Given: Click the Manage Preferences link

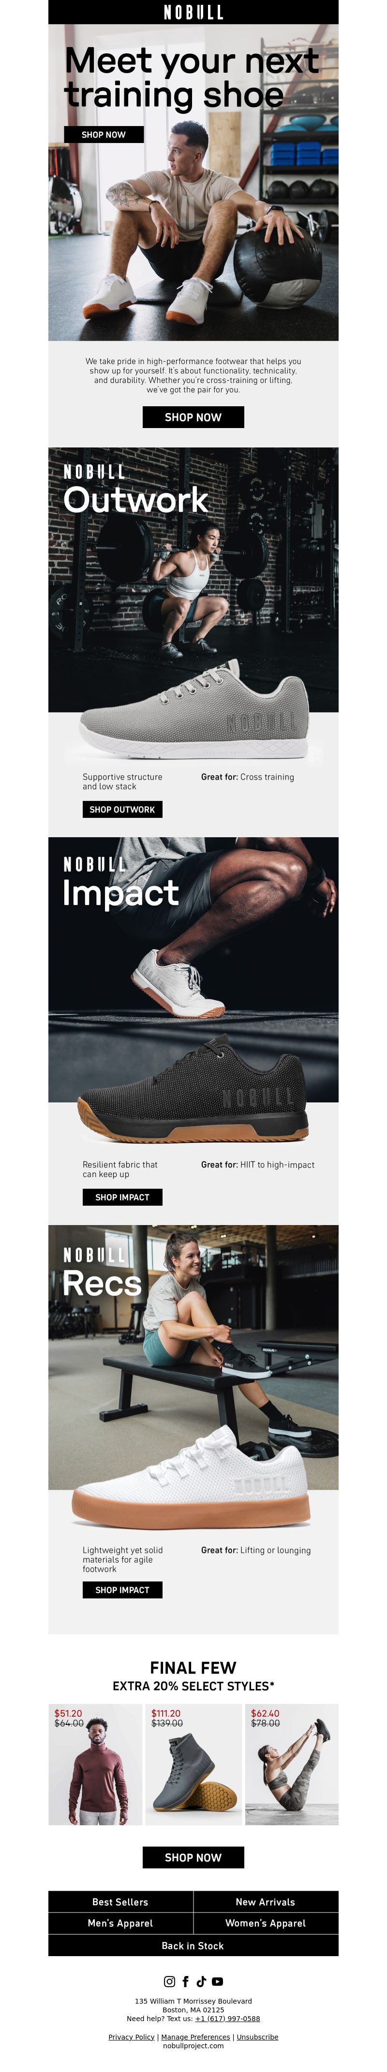Looking at the screenshot, I should (x=196, y=2037).
